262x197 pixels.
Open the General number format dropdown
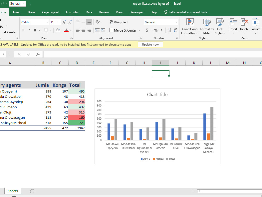176,22
